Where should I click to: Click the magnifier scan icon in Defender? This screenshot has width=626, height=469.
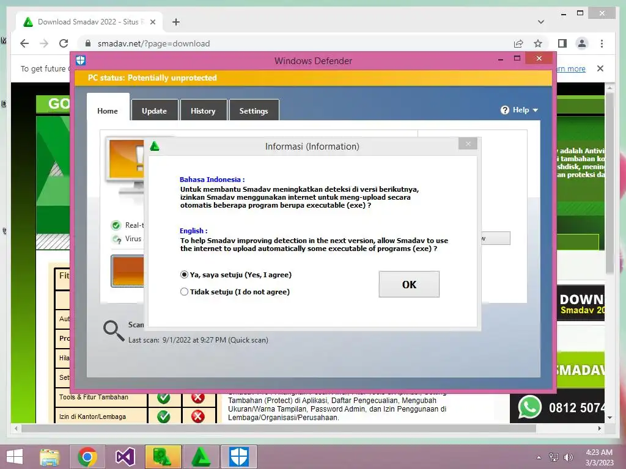coord(113,330)
